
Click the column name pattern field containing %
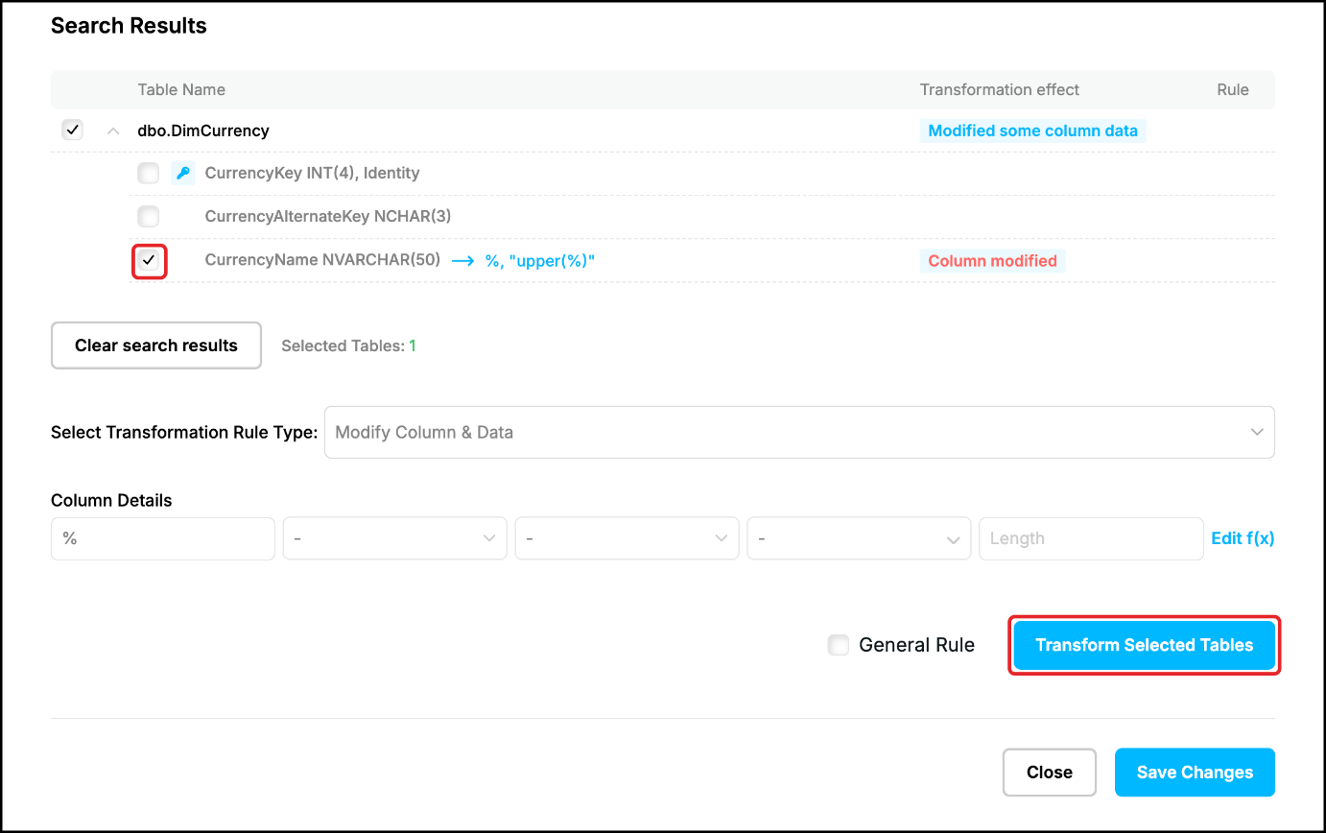[163, 538]
